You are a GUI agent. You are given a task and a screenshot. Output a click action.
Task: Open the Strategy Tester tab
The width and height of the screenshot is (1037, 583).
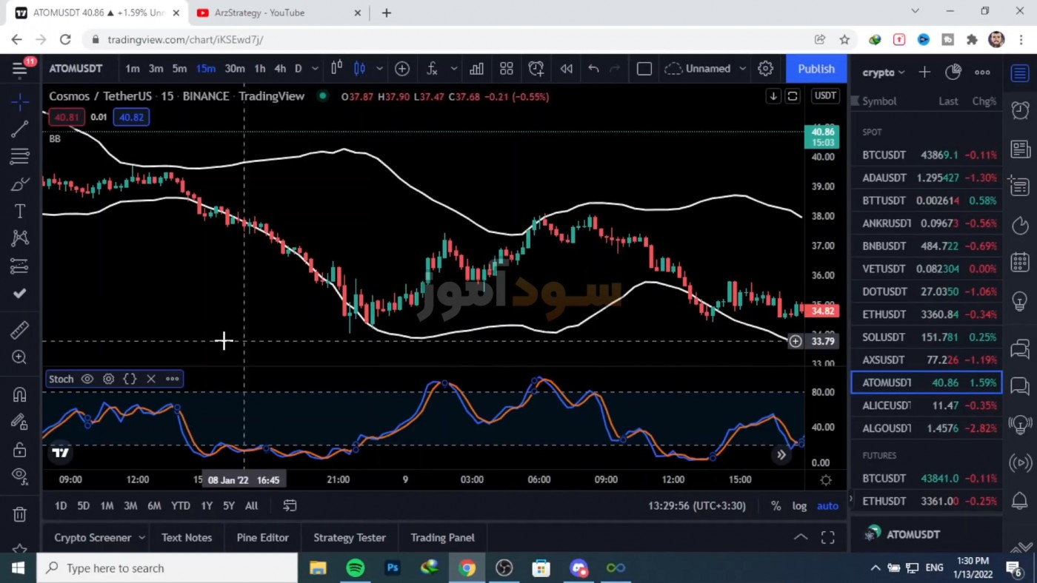point(350,538)
